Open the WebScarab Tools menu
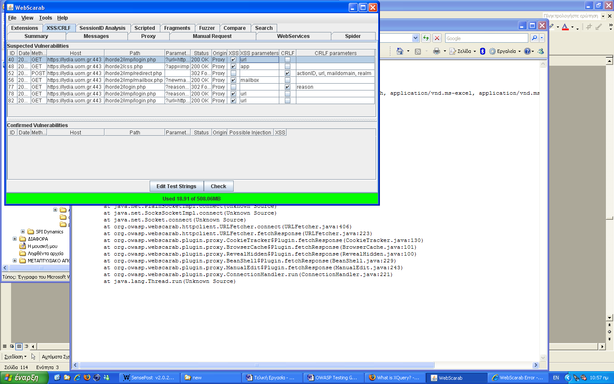This screenshot has height=384, width=614. click(46, 18)
